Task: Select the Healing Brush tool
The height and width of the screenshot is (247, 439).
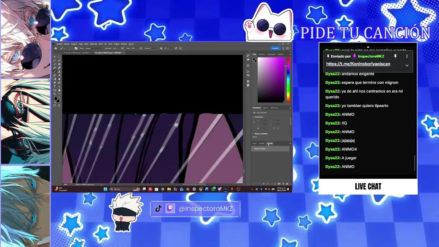Action: pos(59,68)
